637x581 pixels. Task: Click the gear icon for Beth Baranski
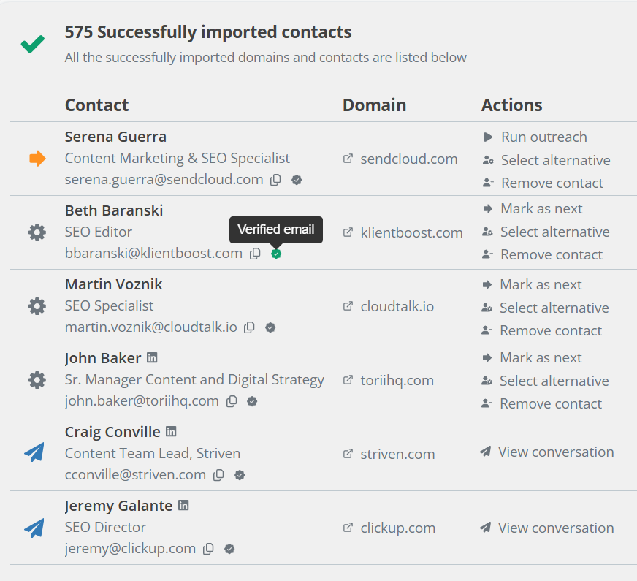[x=37, y=232]
